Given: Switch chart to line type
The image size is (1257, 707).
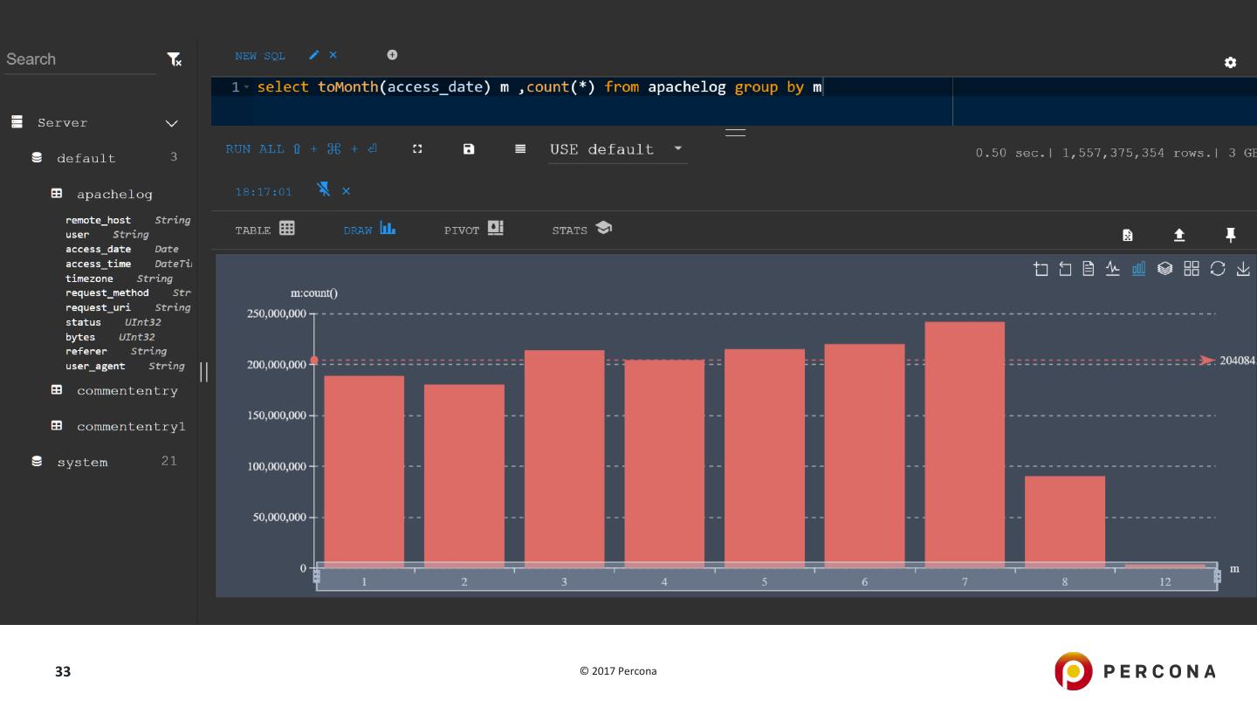Looking at the screenshot, I should coord(1113,269).
